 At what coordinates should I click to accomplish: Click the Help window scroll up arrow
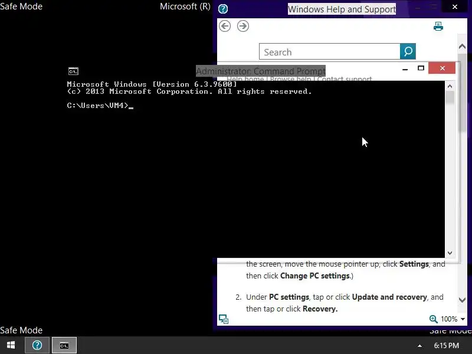[462, 47]
